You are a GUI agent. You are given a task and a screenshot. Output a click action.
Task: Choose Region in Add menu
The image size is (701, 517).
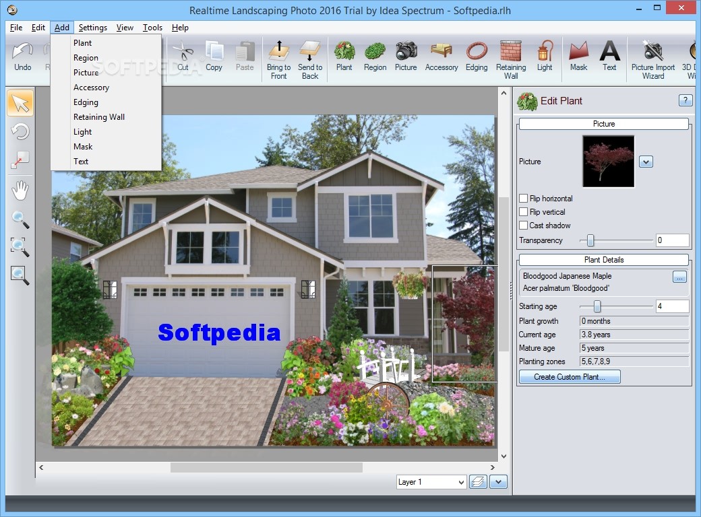click(x=106, y=58)
